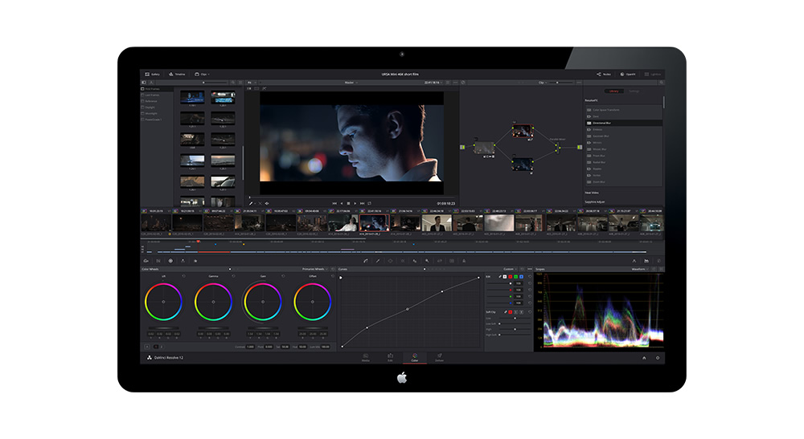Open the home icon at bottom right
804x439 pixels.
tap(643, 357)
